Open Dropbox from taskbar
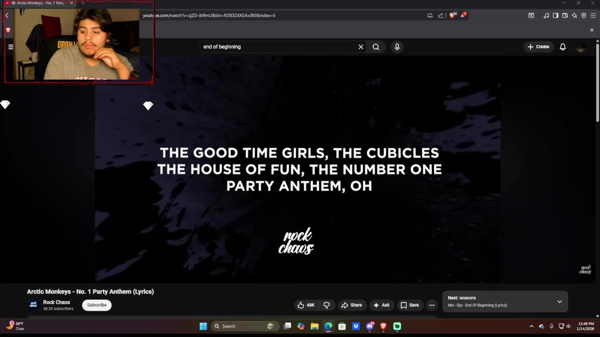This screenshot has width=600, height=337. point(356,326)
